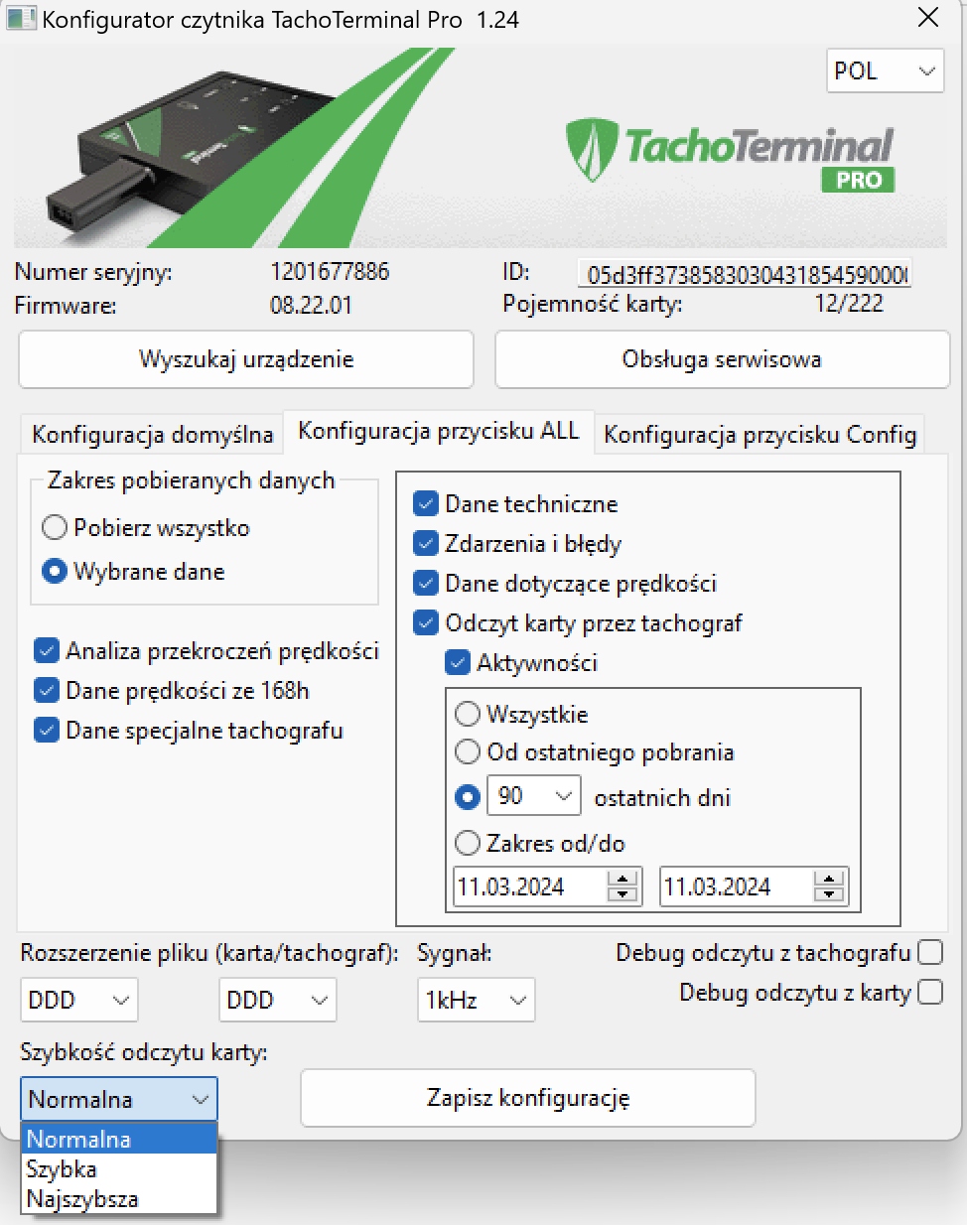Open Sygnał 1kHz dropdown

(x=477, y=1000)
